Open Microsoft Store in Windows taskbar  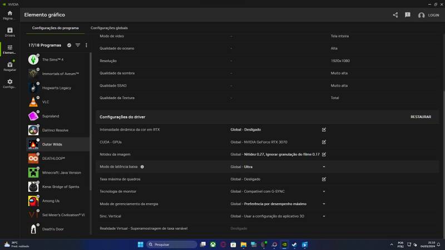[x=233, y=244]
